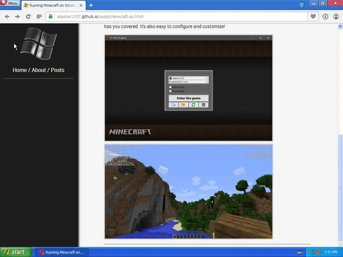Reload the current page
This screenshot has width=343, height=257.
28,17
